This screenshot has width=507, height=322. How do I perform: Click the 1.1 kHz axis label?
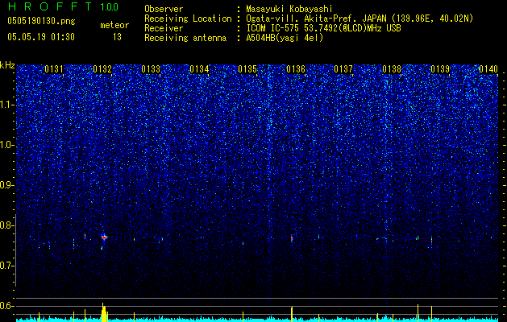pos(7,105)
